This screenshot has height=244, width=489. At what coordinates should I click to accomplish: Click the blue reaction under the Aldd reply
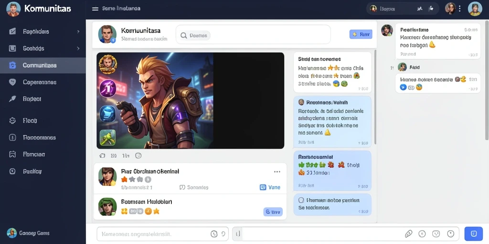point(403,88)
